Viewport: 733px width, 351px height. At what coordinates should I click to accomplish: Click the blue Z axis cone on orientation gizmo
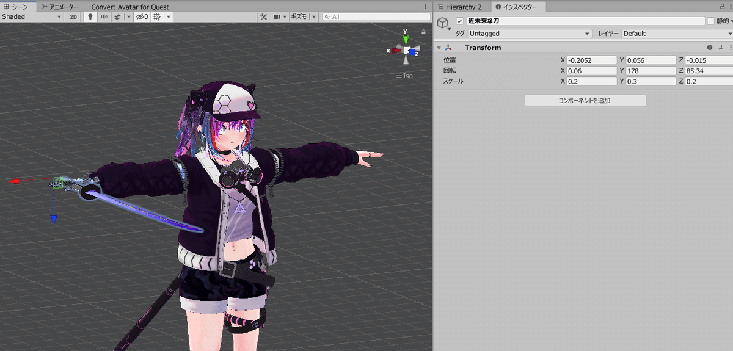coord(414,53)
